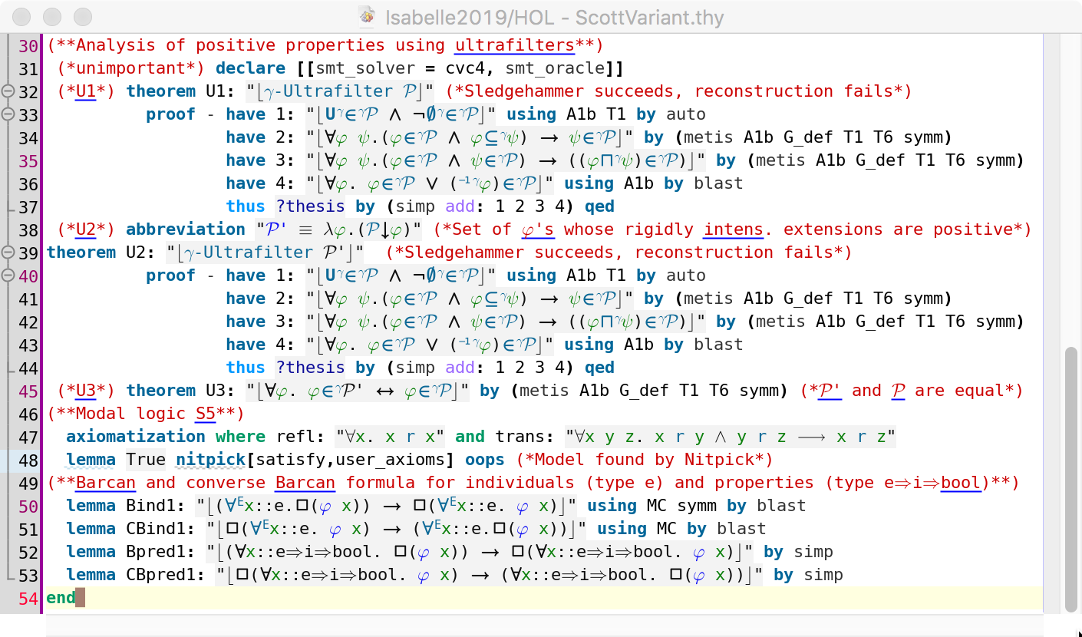Collapse the theorem U2 fold on line 39
The image size is (1082, 637).
(8, 252)
